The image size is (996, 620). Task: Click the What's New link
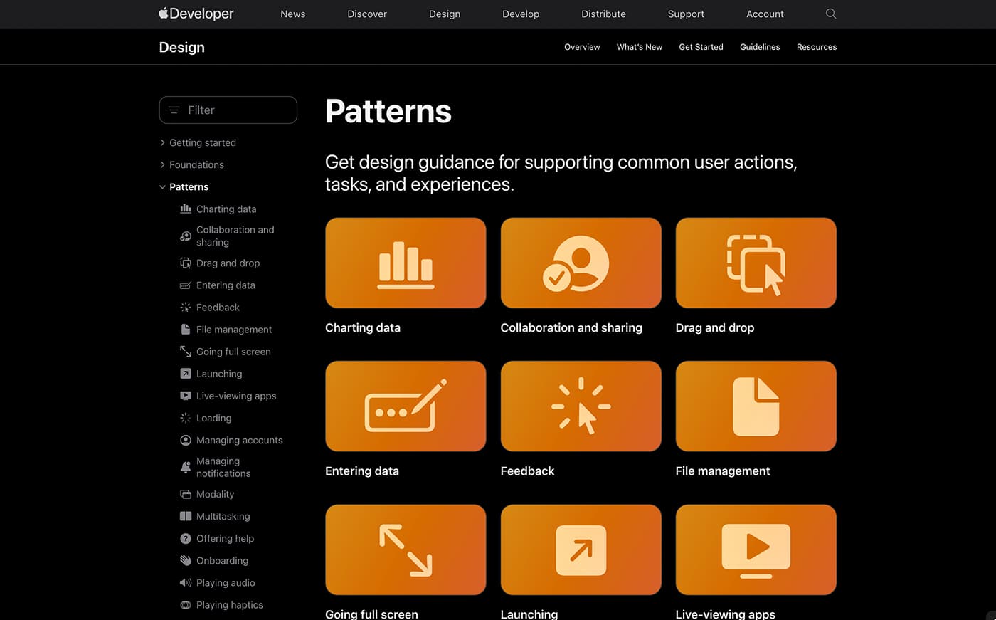click(639, 46)
